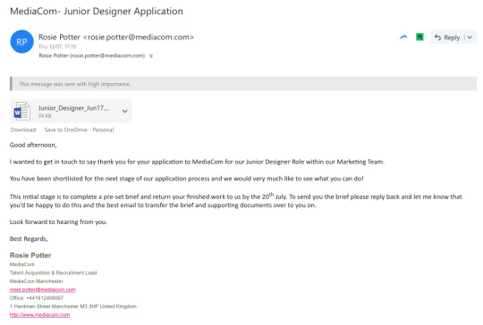
Task: Click the high importance message banner
Action: [x=243, y=84]
